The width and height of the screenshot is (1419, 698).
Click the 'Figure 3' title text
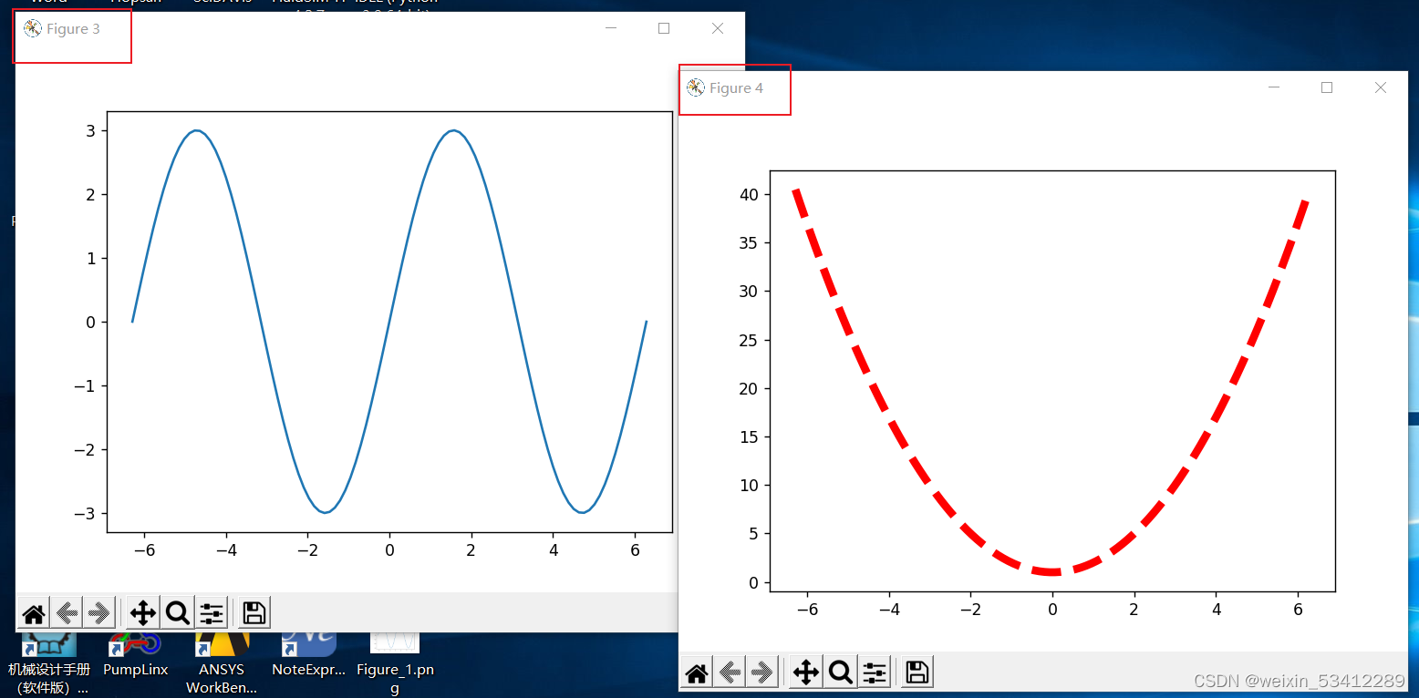click(x=74, y=29)
